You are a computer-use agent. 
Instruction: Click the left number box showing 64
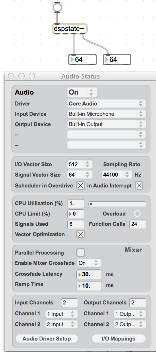[83, 59]
